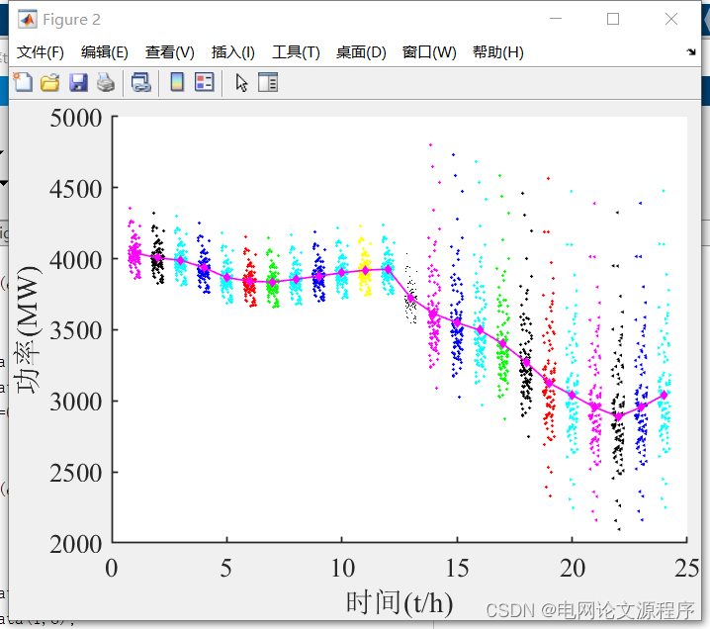Click the Link Plot toolbar icon
This screenshot has height=629, width=710.
click(x=140, y=83)
